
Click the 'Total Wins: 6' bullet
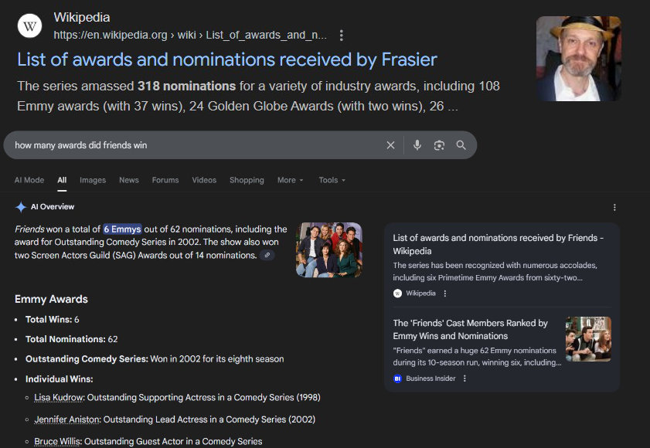pos(53,320)
